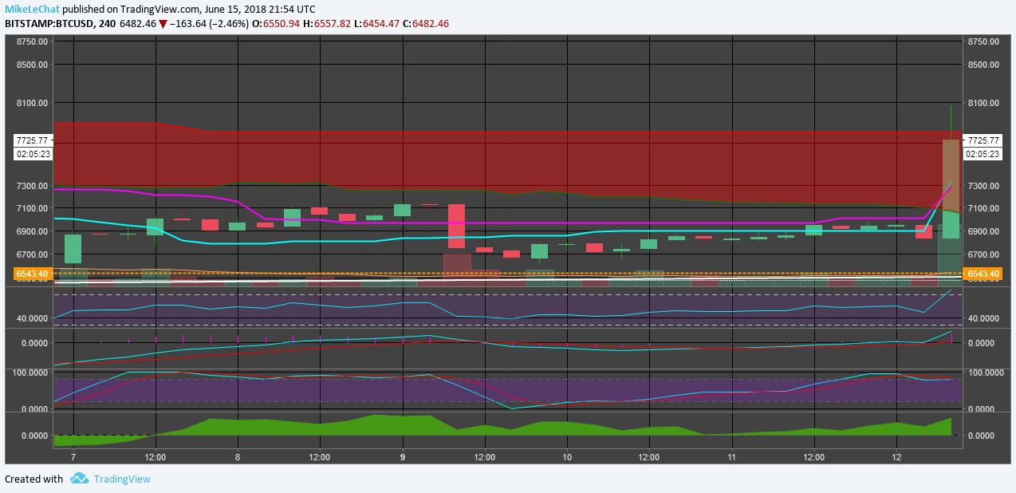Click 100.0000 on the right stochastic scale
The width and height of the screenshot is (1016, 493).
click(x=986, y=373)
